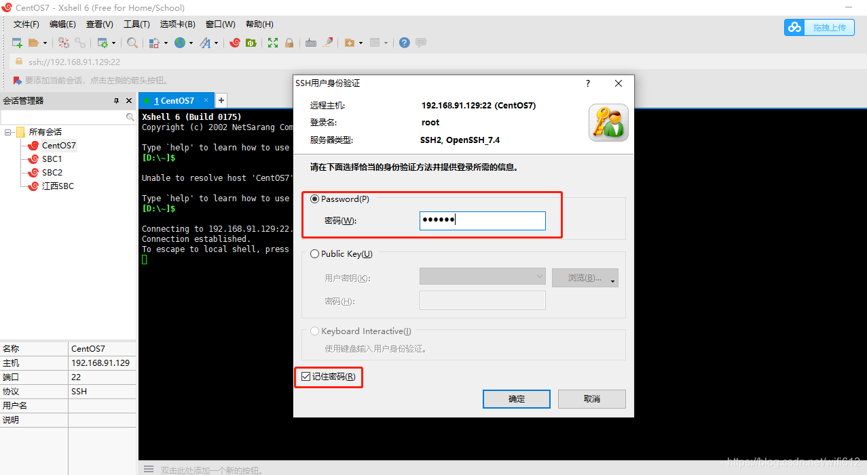Select the Password(P) radio button
The image size is (867, 475).
click(314, 199)
